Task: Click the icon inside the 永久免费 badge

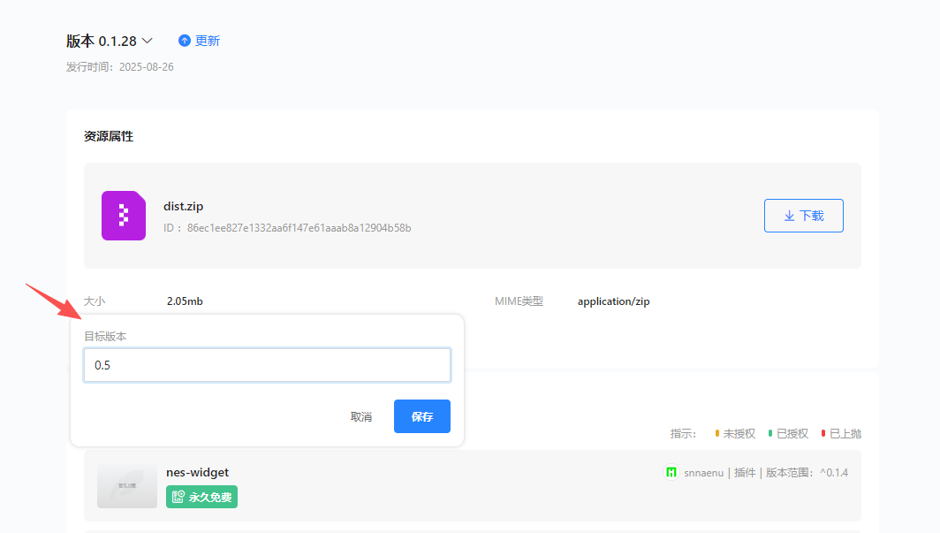Action: [178, 498]
